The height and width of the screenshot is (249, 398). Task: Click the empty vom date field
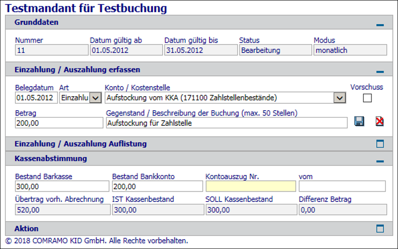pyautogui.click(x=342, y=186)
